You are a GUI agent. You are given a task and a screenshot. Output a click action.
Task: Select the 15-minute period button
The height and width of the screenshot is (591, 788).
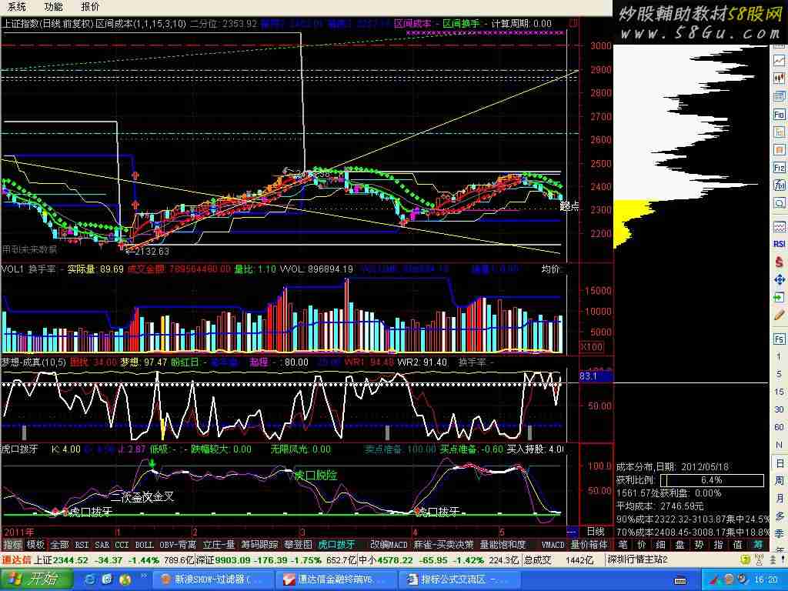pyautogui.click(x=779, y=392)
